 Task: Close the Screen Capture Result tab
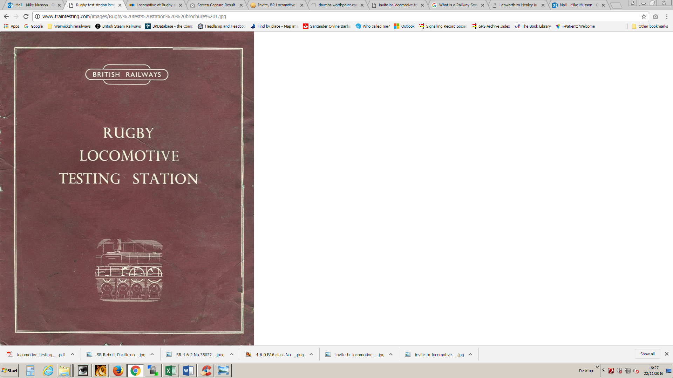pos(241,5)
